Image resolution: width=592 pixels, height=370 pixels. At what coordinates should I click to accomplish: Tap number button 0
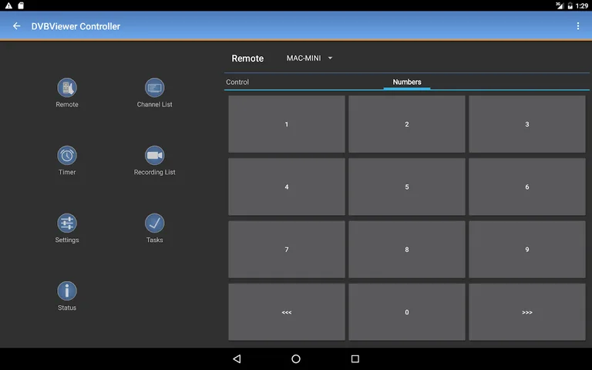coord(407,312)
